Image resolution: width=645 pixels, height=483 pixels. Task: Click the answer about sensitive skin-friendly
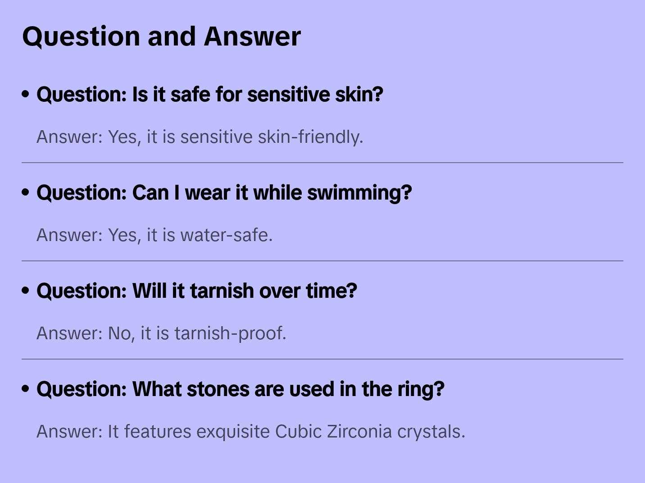pyautogui.click(x=200, y=137)
